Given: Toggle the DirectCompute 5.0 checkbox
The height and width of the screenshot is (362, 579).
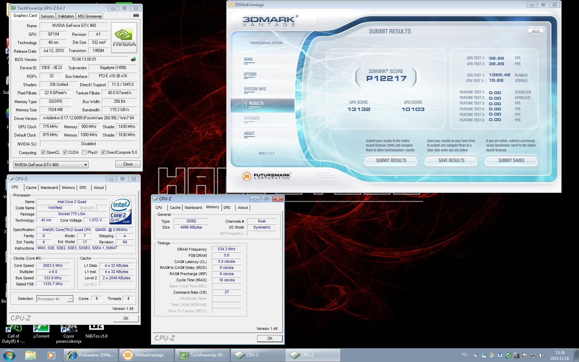Looking at the screenshot, I should [103, 152].
